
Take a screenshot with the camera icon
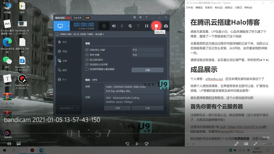(x=166, y=26)
